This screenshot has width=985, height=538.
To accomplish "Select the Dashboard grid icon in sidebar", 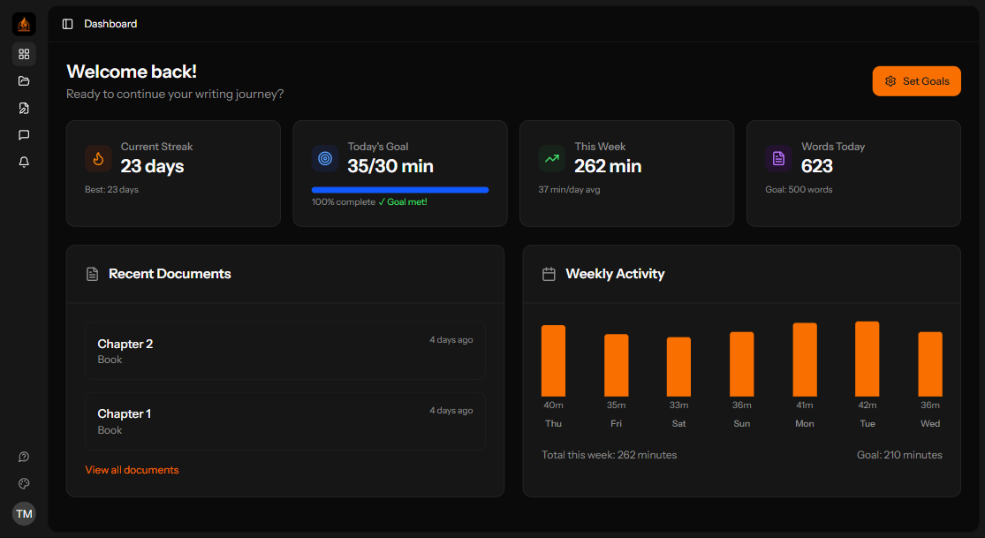I will coord(24,54).
